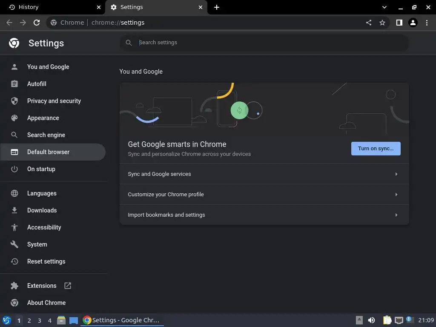The width and height of the screenshot is (436, 327).
Task: Open Reset settings page
Action: 53,261
